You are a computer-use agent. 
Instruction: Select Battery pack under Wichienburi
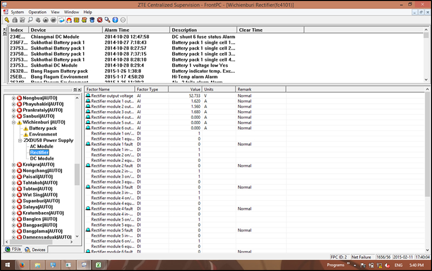43,128
